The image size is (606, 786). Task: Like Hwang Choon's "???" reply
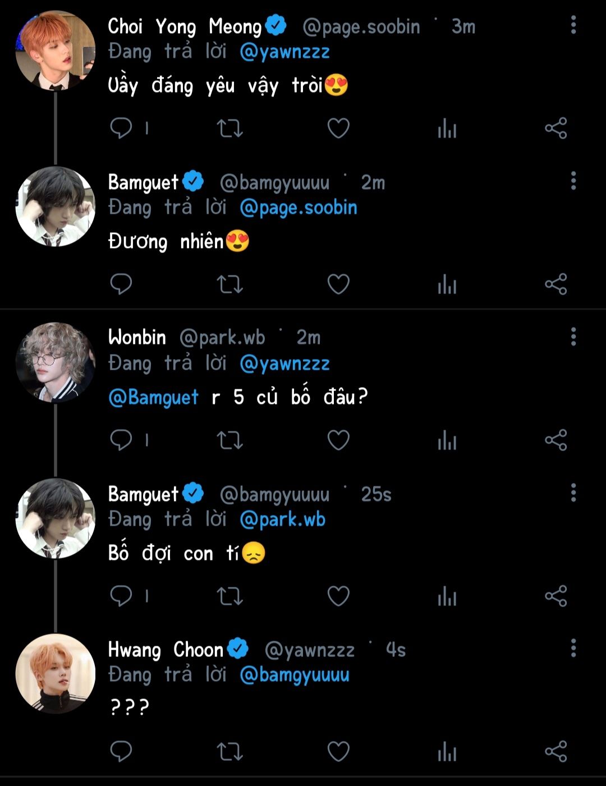tap(338, 752)
